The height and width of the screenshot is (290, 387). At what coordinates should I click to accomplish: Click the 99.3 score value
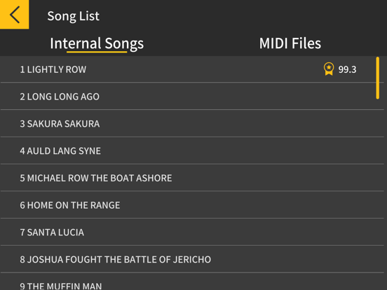point(347,69)
